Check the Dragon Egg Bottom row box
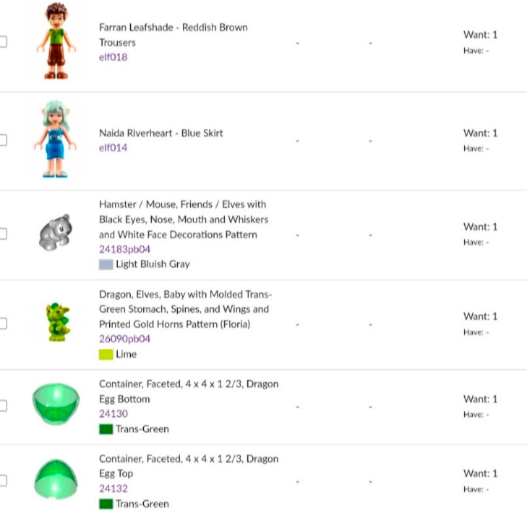This screenshot has width=527, height=515. click(3, 406)
